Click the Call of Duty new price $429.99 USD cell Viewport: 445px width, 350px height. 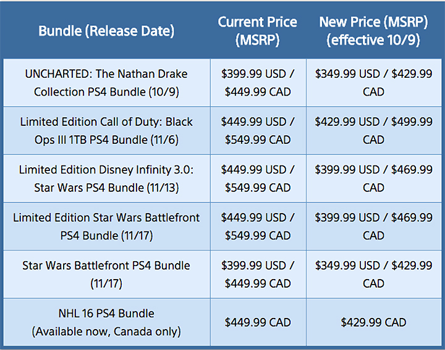pyautogui.click(x=374, y=131)
